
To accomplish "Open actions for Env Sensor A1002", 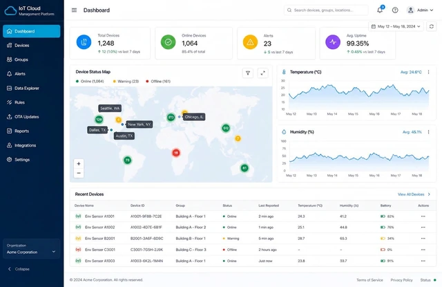I will (x=423, y=227).
